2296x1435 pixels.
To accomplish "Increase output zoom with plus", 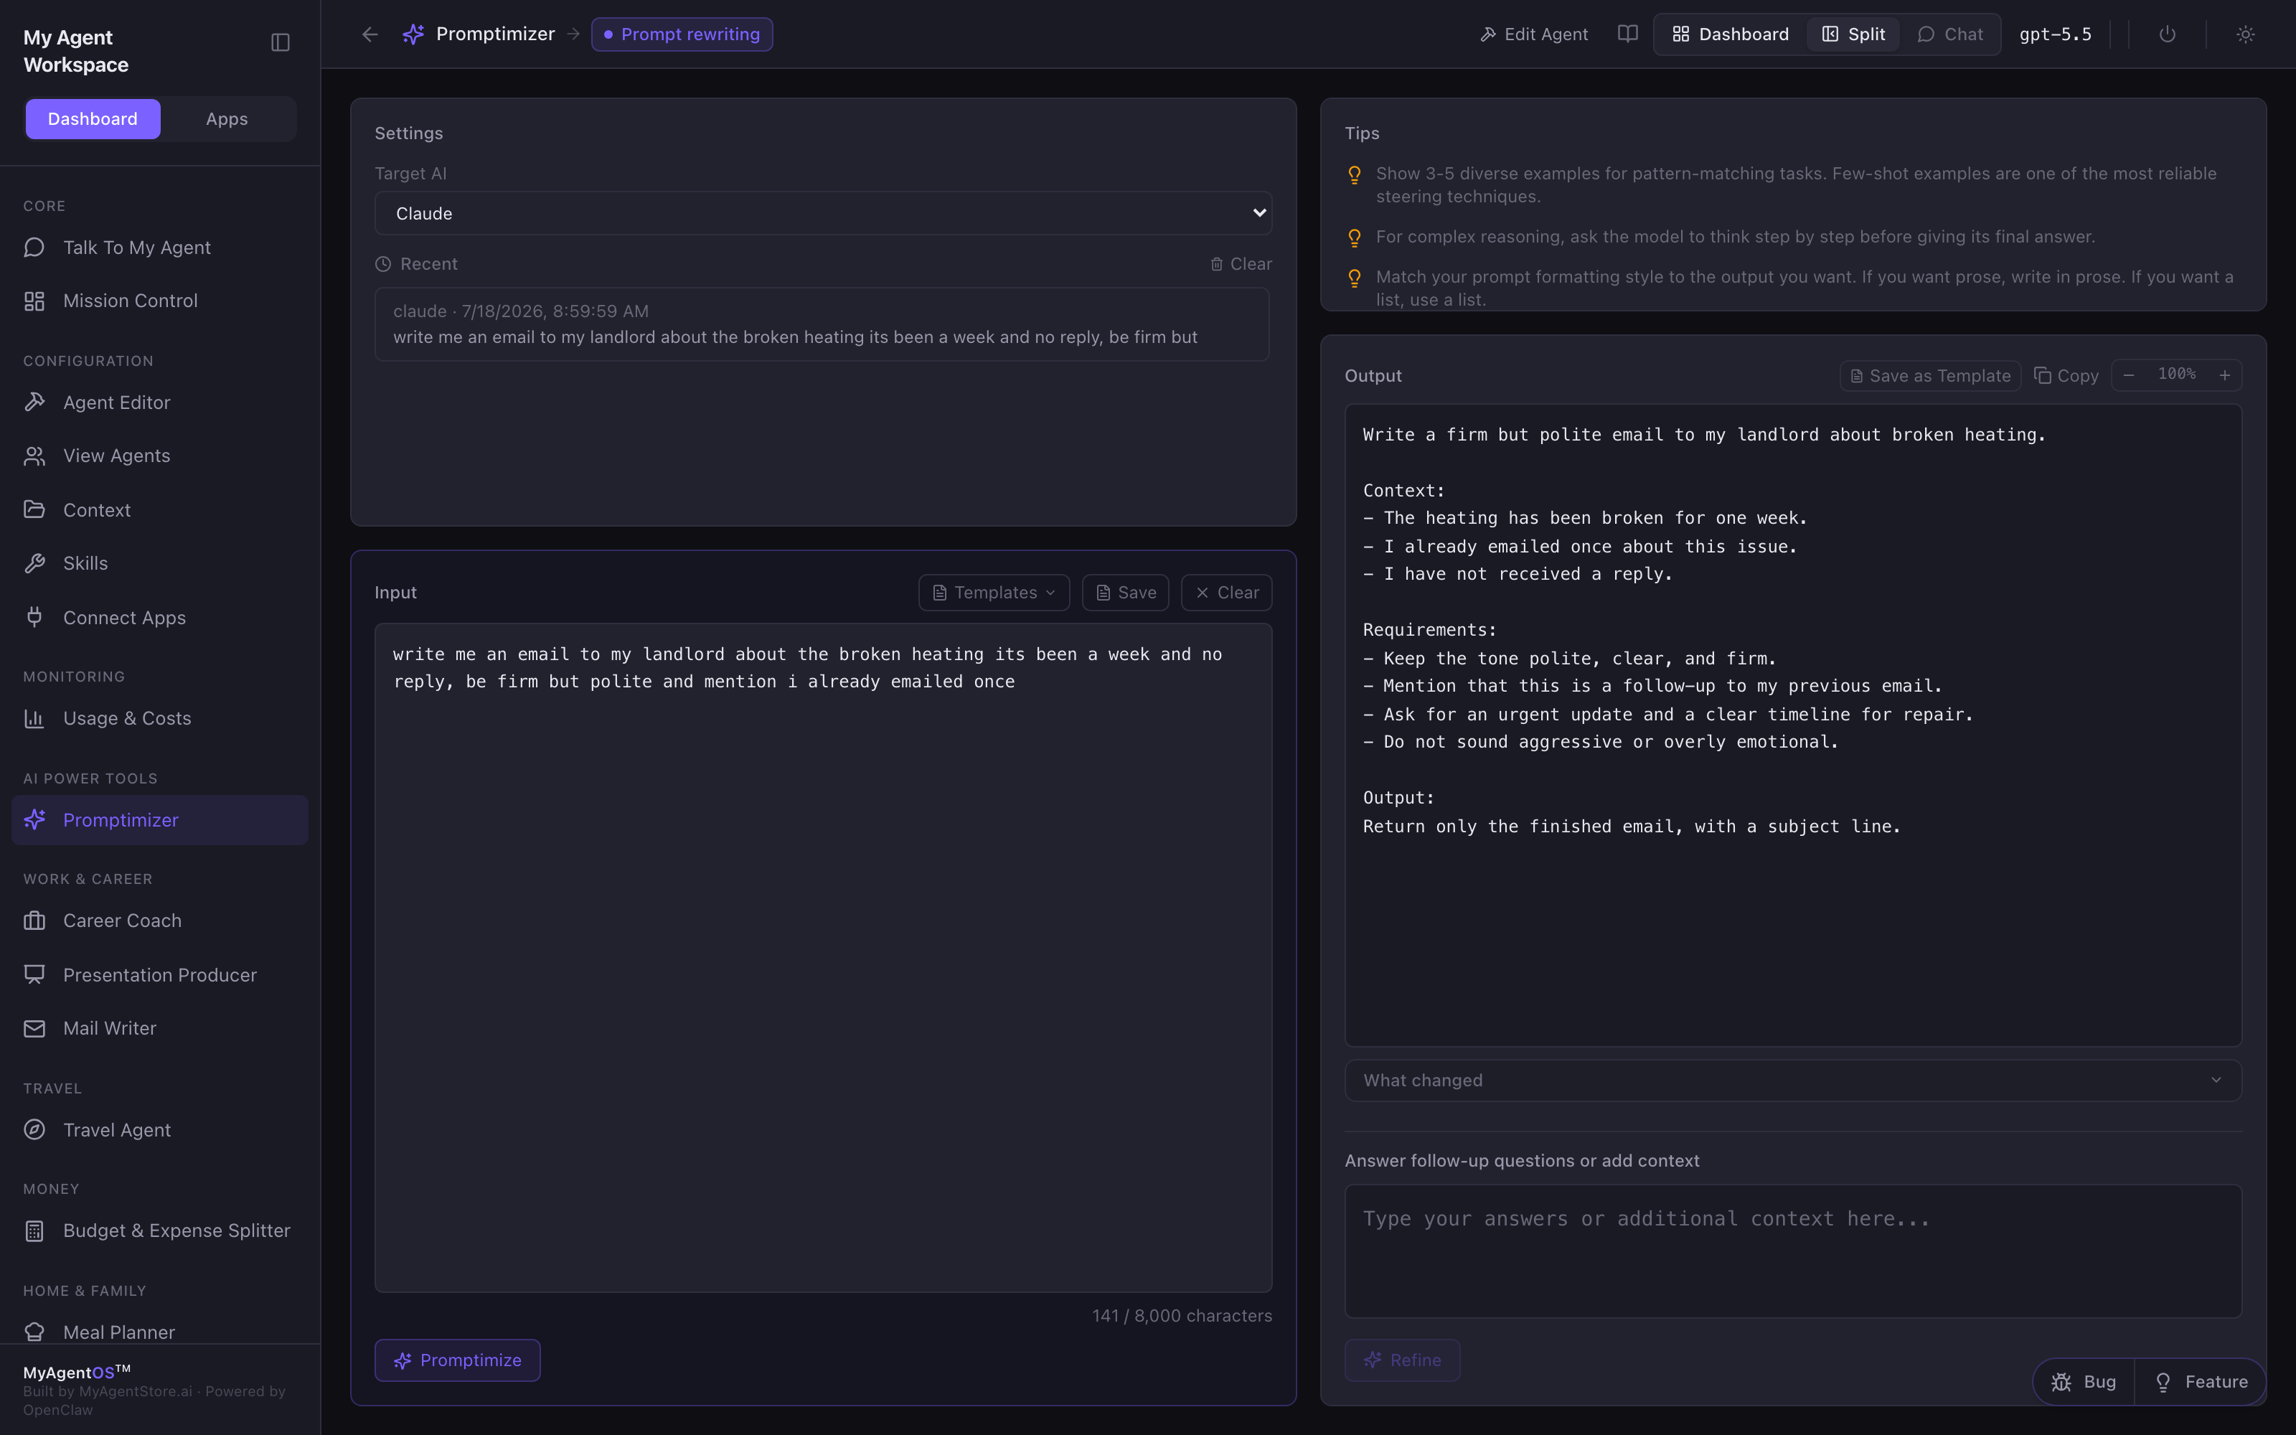I will tap(2224, 375).
